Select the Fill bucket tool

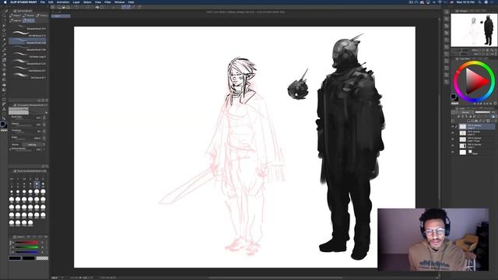[4, 85]
